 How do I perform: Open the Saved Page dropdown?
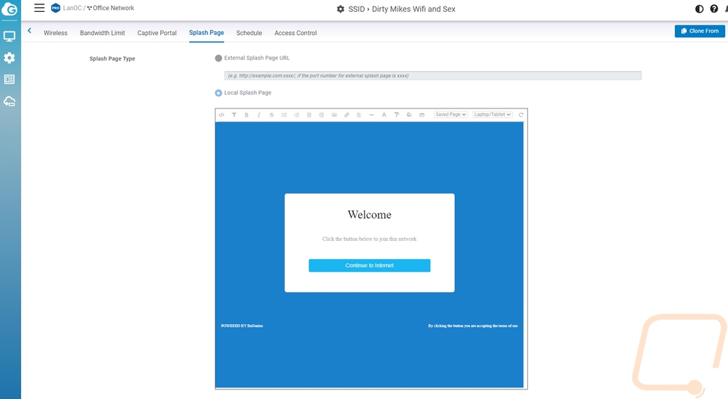click(x=451, y=114)
